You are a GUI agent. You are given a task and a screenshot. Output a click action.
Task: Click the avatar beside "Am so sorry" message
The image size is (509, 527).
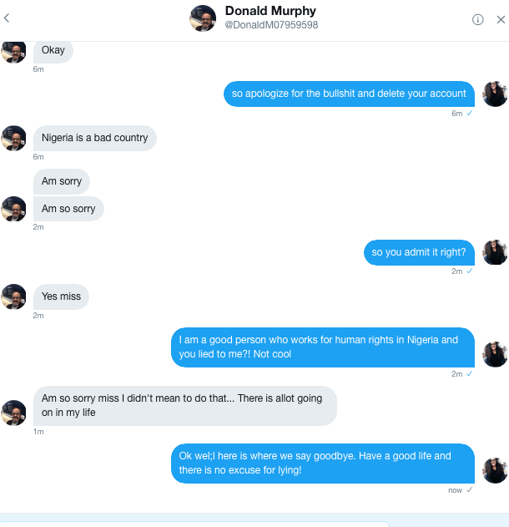coord(13,209)
